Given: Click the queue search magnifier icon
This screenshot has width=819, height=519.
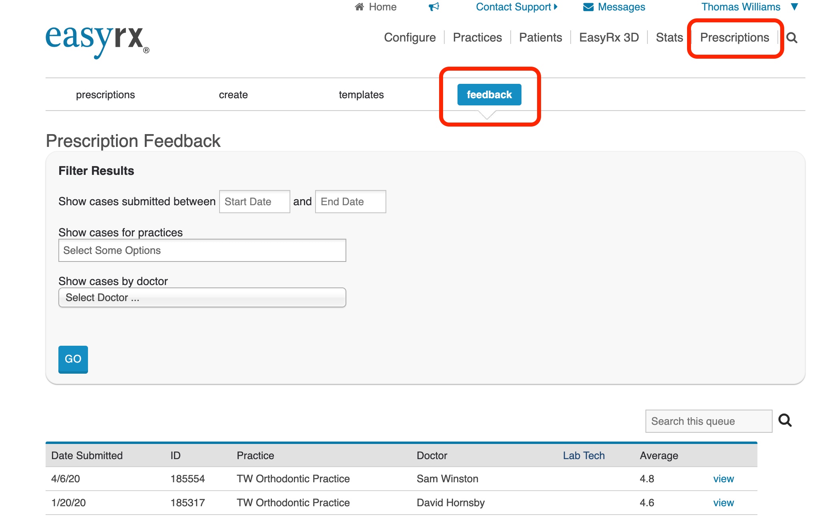Looking at the screenshot, I should [x=785, y=420].
